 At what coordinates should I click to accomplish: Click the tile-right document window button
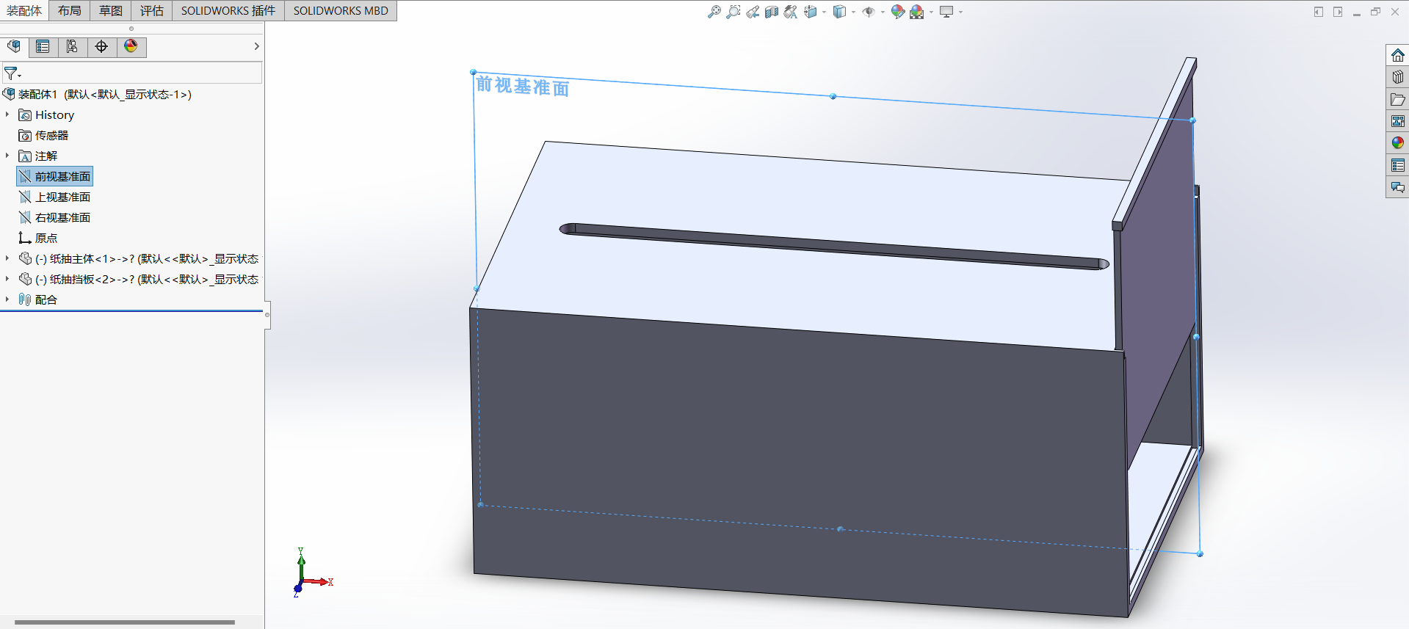(1338, 12)
